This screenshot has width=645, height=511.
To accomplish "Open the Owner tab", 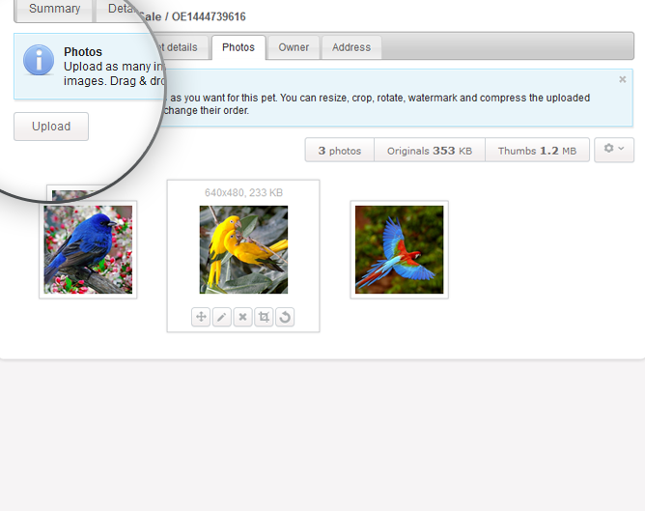I will click(x=294, y=47).
